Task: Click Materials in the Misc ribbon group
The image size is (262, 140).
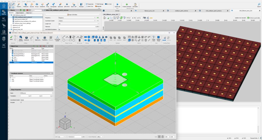Action: (98, 6)
